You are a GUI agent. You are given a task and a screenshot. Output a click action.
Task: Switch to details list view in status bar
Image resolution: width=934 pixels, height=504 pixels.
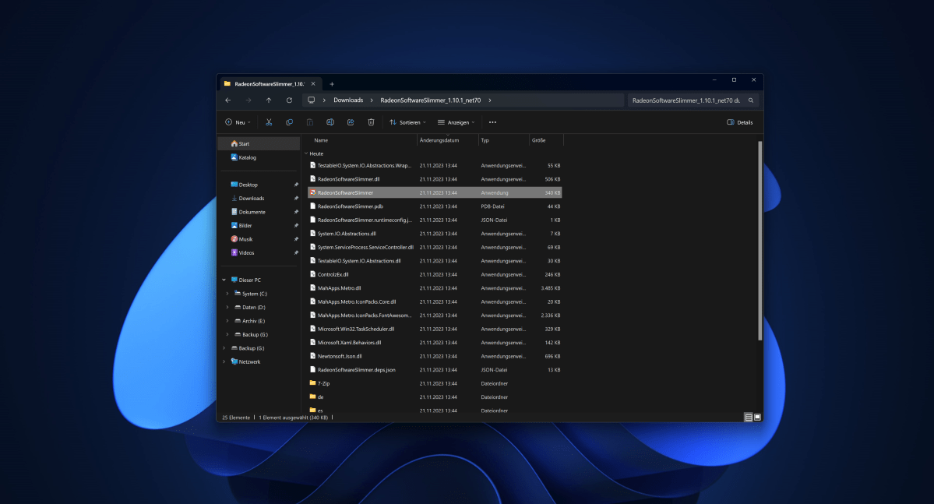(748, 418)
